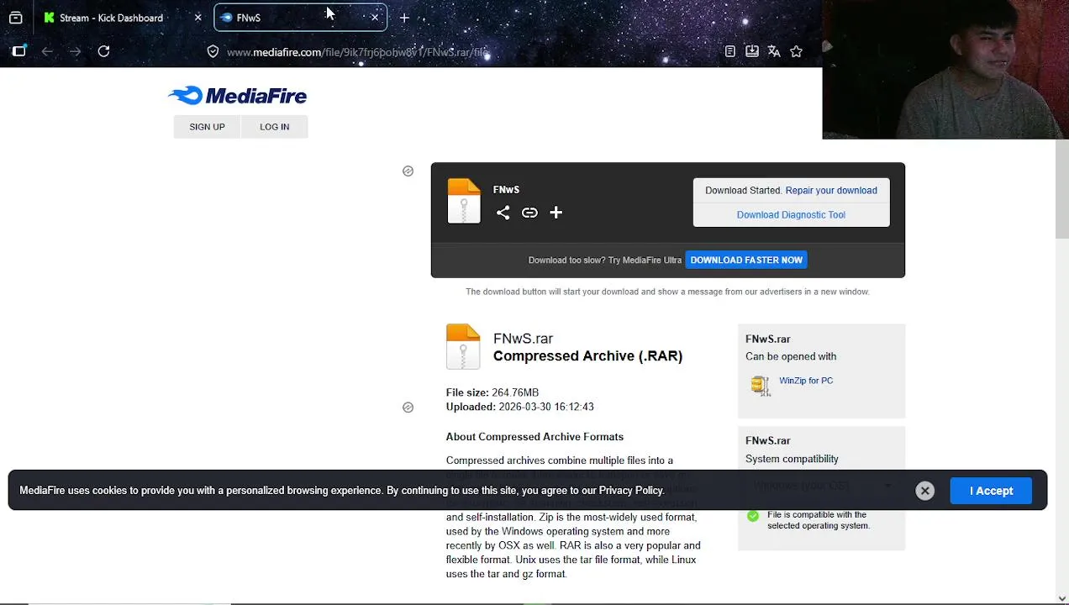Click the install app icon in address bar
Screen dimensions: 1069x605
coord(752,51)
